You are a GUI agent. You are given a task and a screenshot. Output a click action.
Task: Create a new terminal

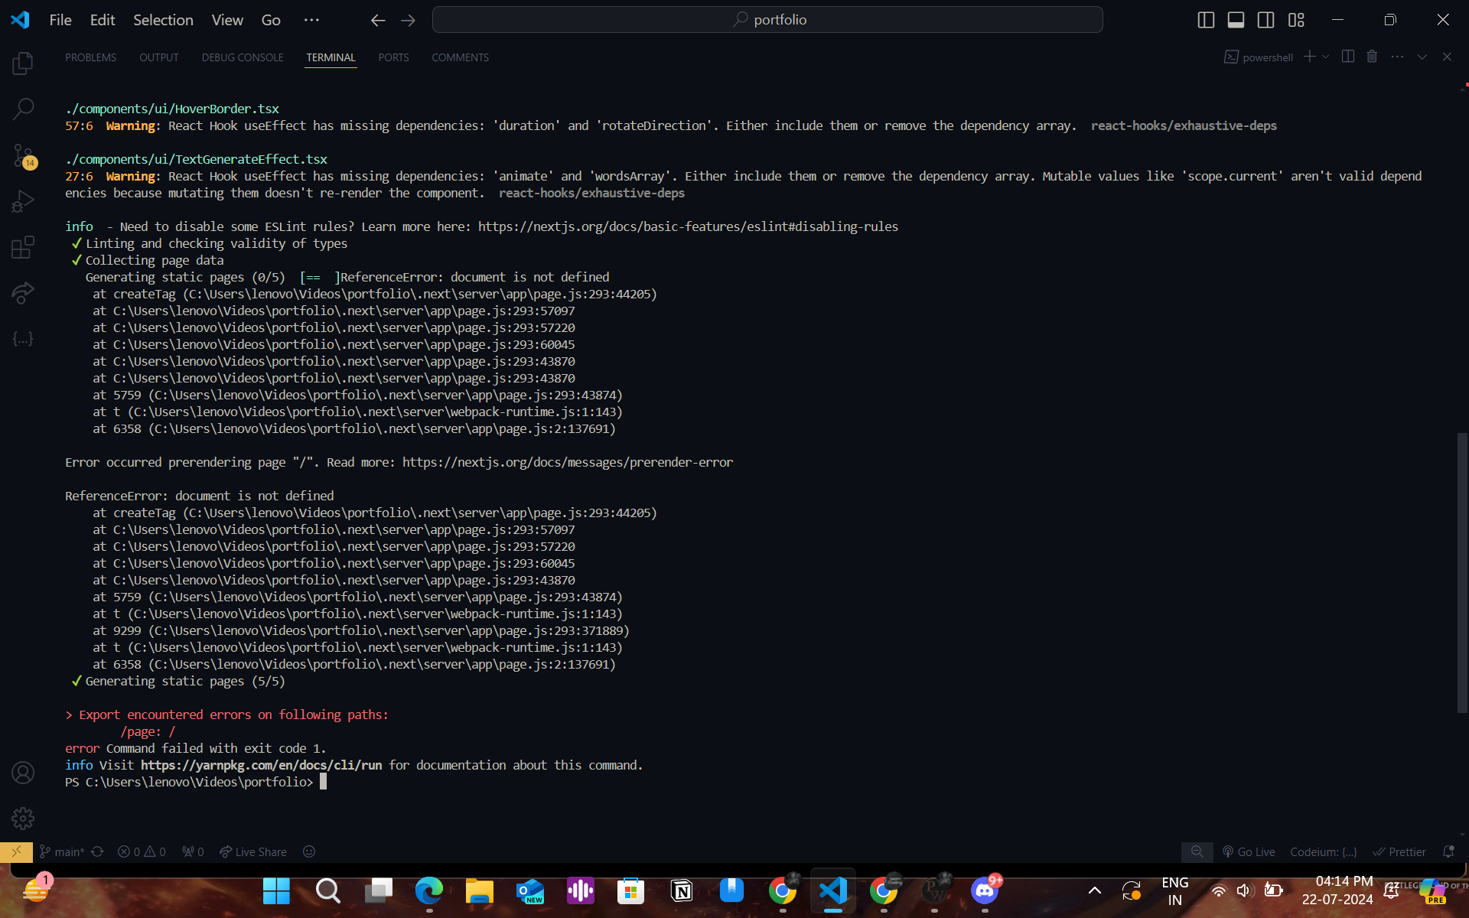[x=1310, y=57]
